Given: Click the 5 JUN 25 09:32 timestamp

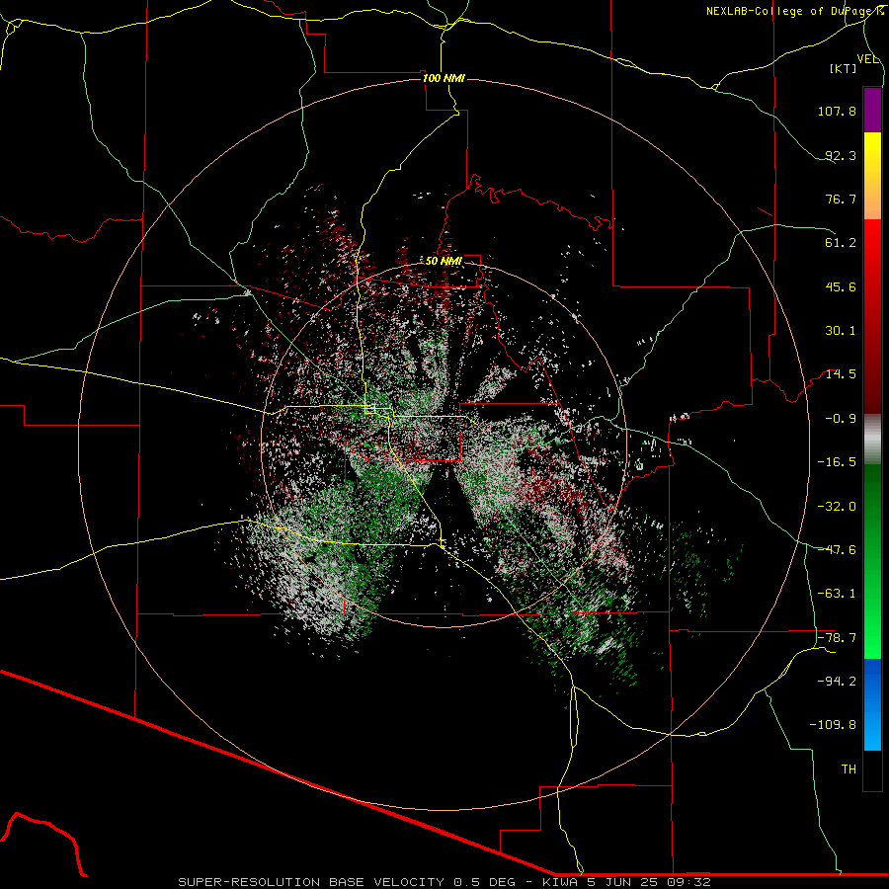Looking at the screenshot, I should (x=650, y=882).
